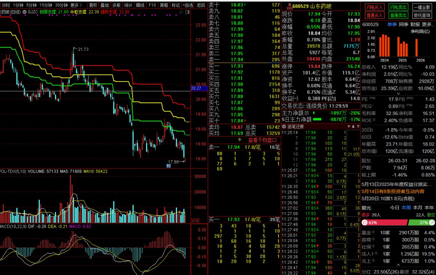Open the 5月20日:10派1.8元 dividend notice
Screen dimensions: 436x275
[x=388, y=199]
